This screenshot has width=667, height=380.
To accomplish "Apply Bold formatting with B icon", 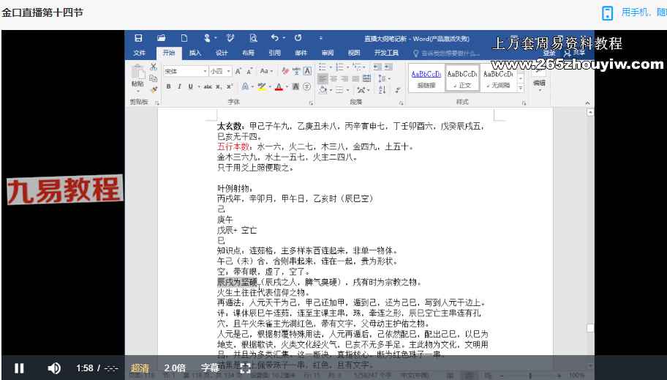I will point(168,86).
